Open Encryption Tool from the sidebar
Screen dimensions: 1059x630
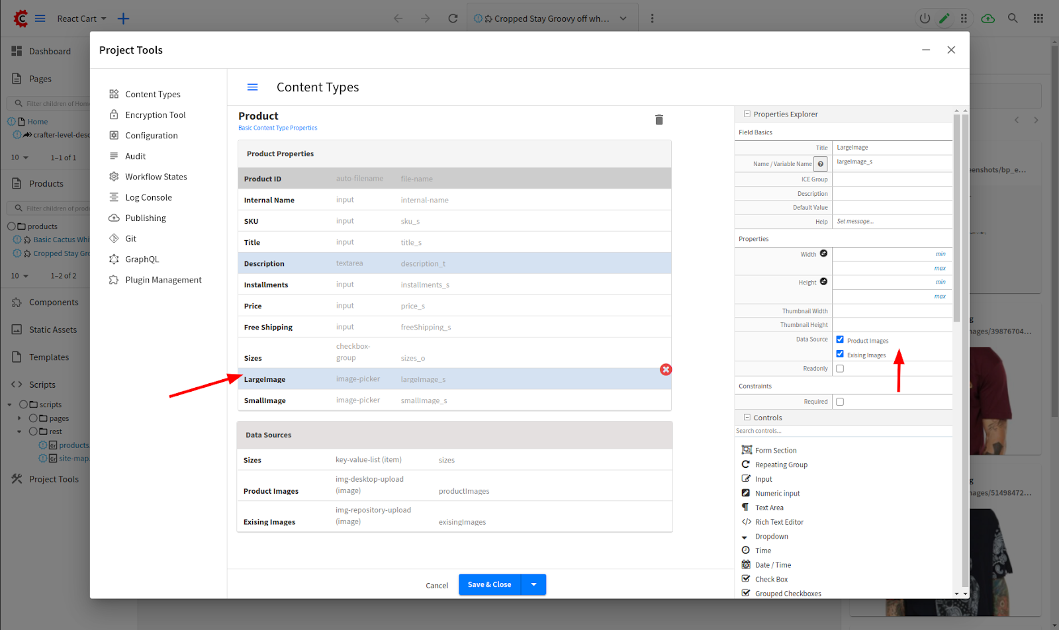point(155,115)
